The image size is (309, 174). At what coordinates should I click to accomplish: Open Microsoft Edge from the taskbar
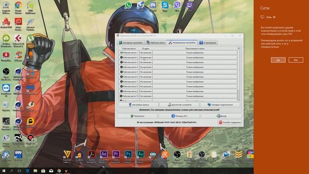pos(28,171)
